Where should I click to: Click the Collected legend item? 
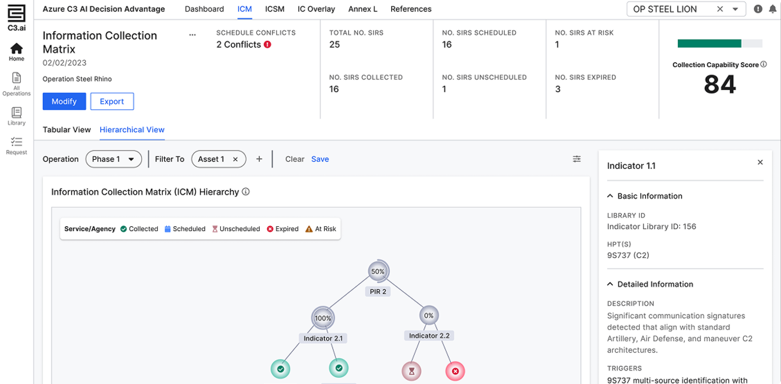139,229
